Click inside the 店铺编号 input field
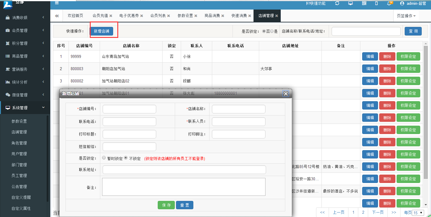This screenshot has height=217, width=431. tap(129, 109)
